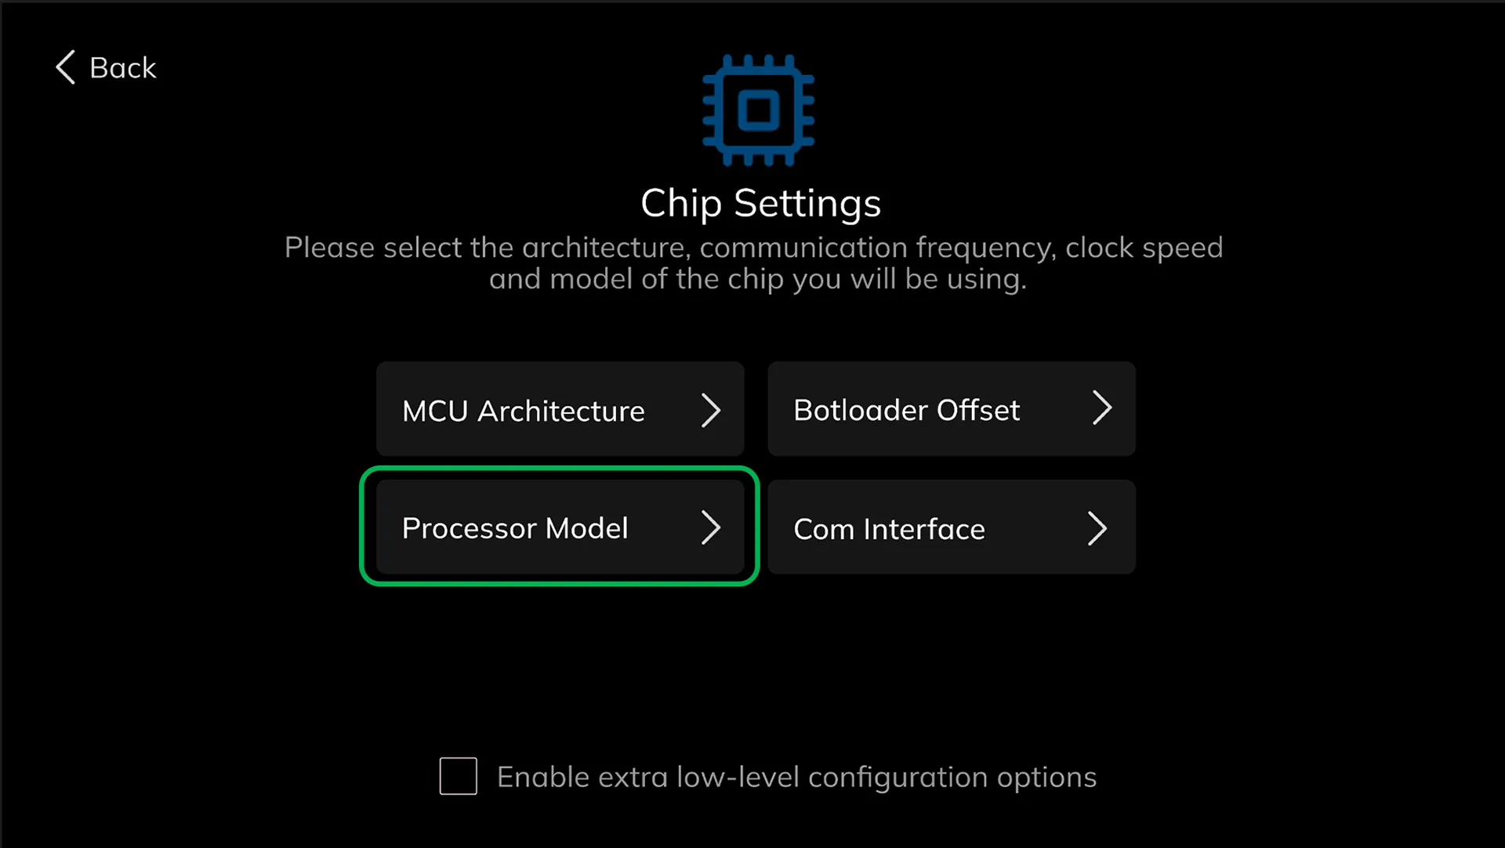Select the MCU Architecture label text
Screen dimensions: 1505x848
point(523,411)
